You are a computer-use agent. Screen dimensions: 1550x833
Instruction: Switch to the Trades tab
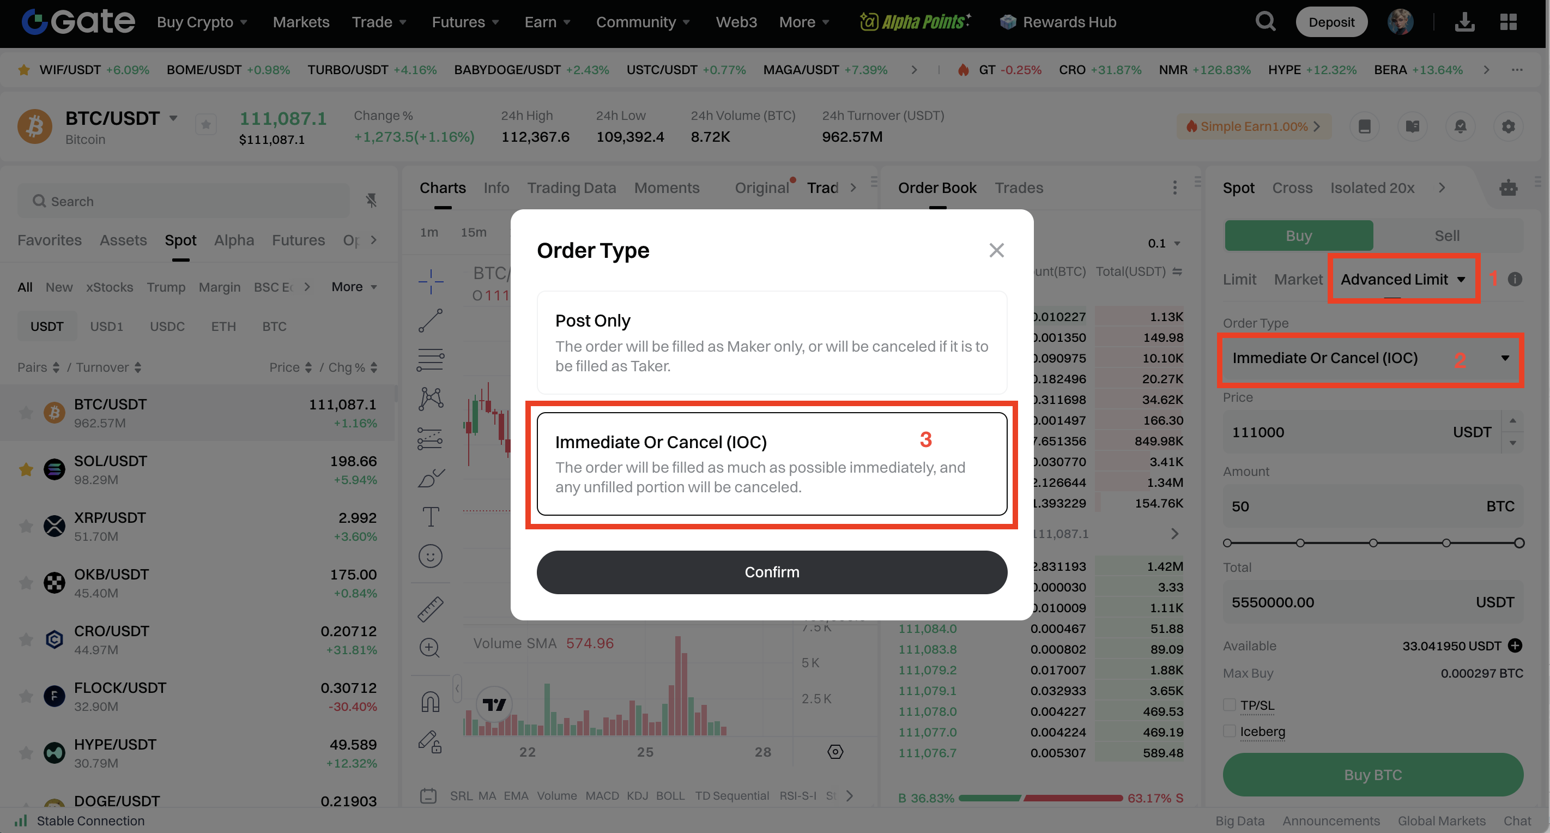click(x=1018, y=188)
